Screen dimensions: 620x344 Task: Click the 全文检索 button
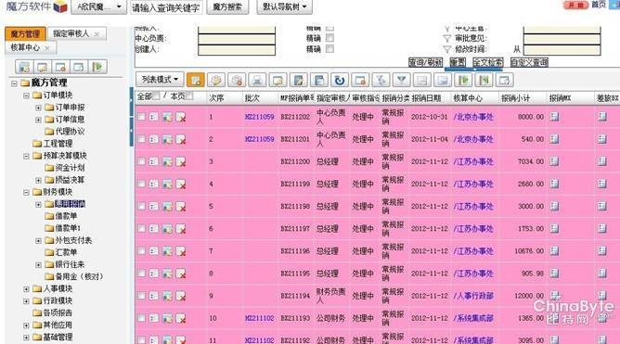488,62
